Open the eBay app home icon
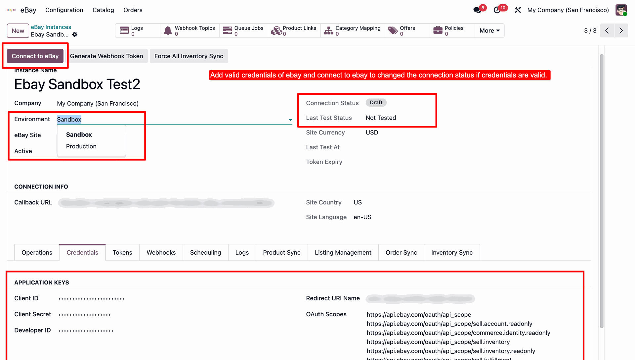Viewport: 635px width, 360px height. [11, 10]
